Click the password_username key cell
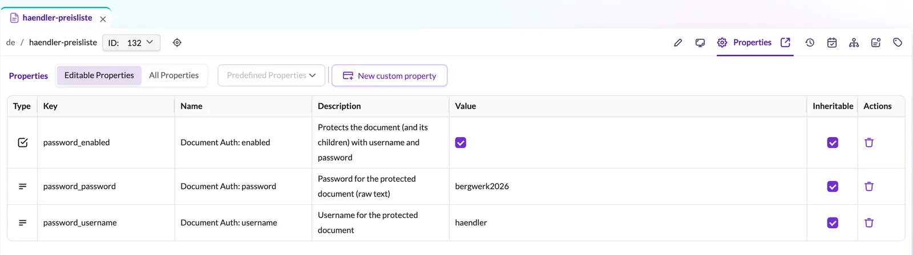Image resolution: width=913 pixels, height=255 pixels. 106,223
